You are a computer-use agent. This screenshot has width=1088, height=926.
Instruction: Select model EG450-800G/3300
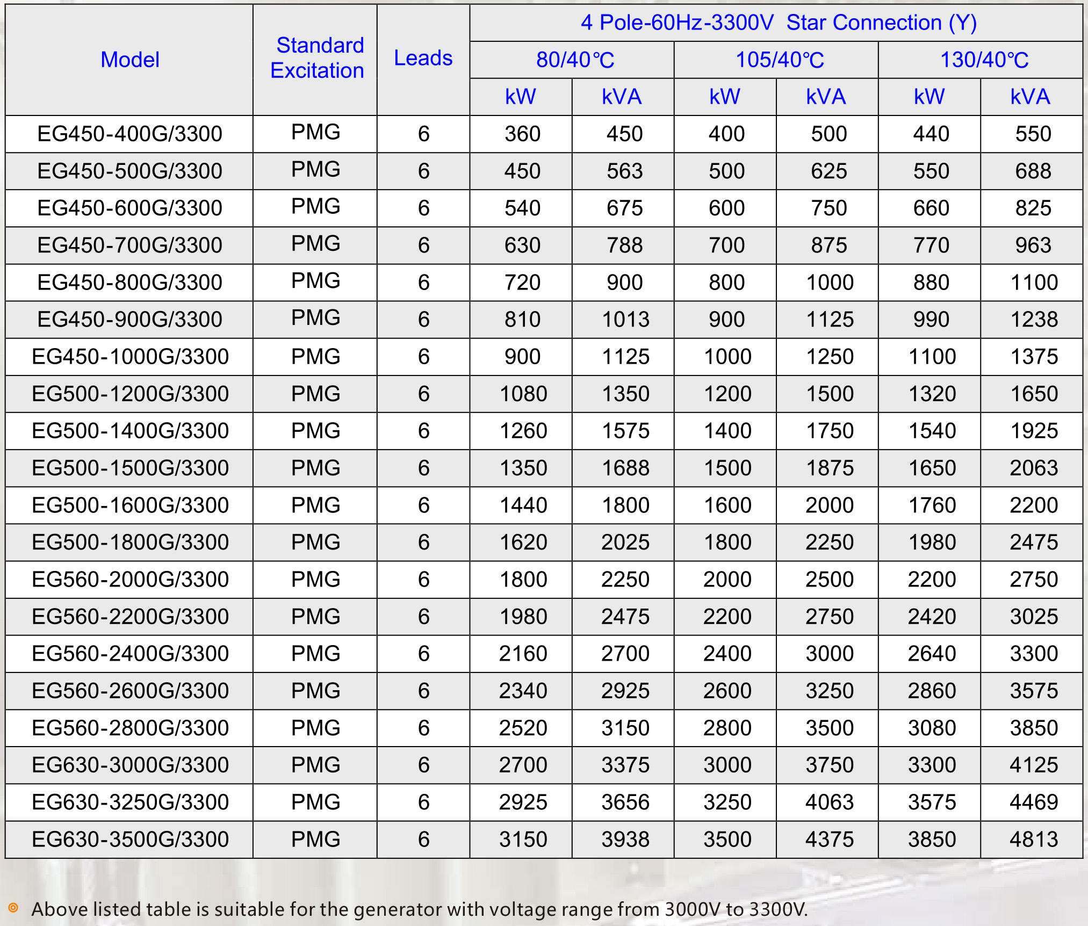(x=129, y=282)
